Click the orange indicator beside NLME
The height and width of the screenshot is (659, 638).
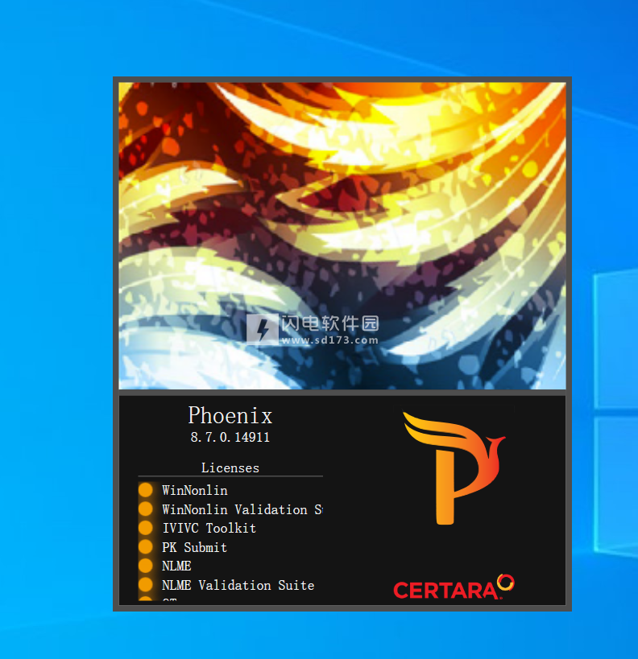point(145,566)
